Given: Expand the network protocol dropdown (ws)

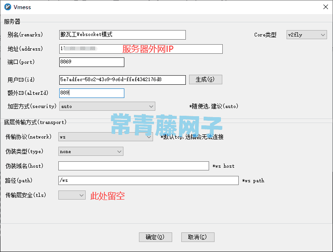Looking at the screenshot, I should pyautogui.click(x=106, y=137).
